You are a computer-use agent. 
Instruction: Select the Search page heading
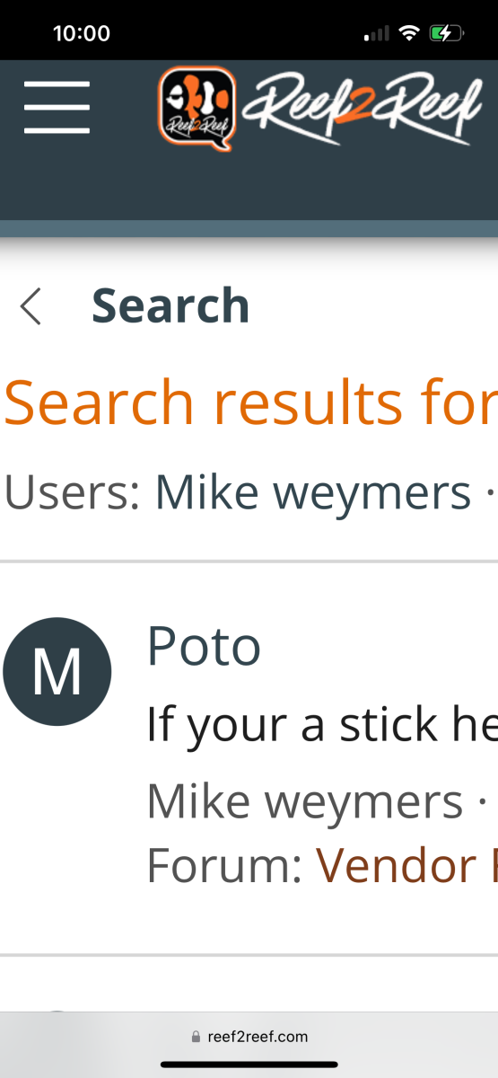click(x=170, y=305)
